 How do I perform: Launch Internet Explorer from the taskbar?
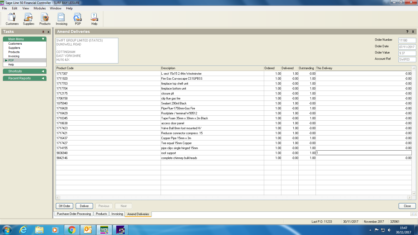(x=23, y=230)
